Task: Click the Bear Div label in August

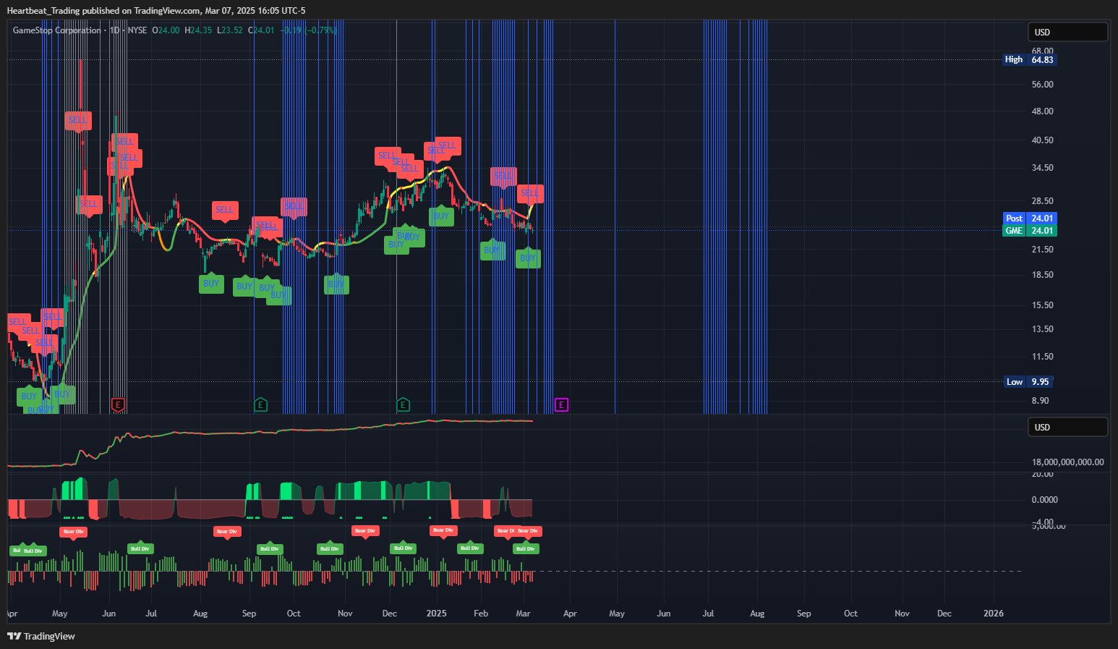Action: pos(227,532)
